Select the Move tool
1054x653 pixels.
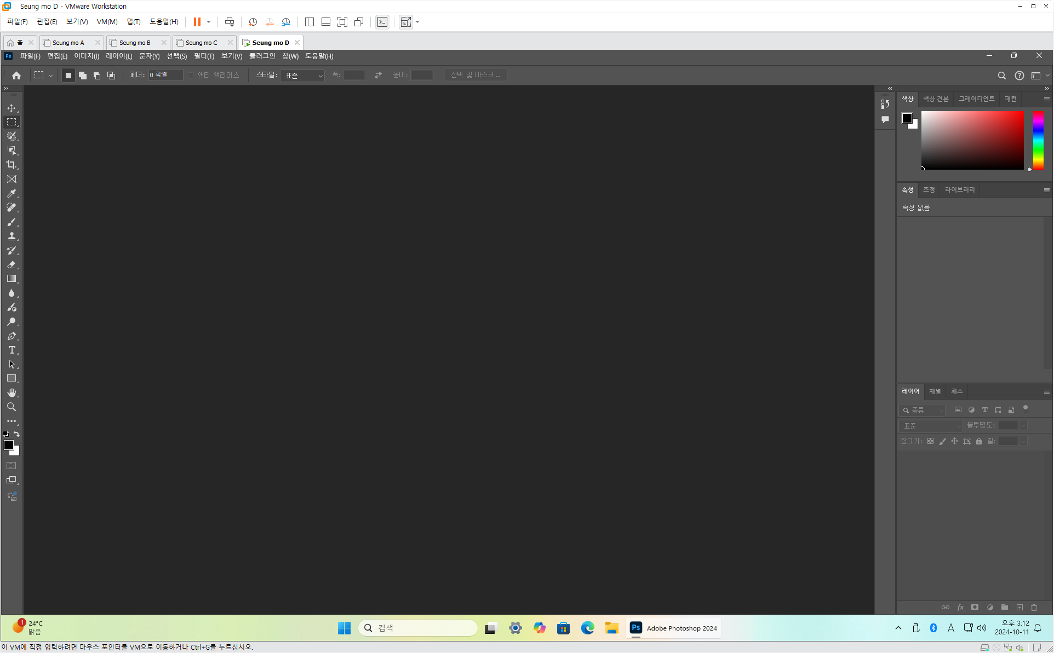coord(12,108)
